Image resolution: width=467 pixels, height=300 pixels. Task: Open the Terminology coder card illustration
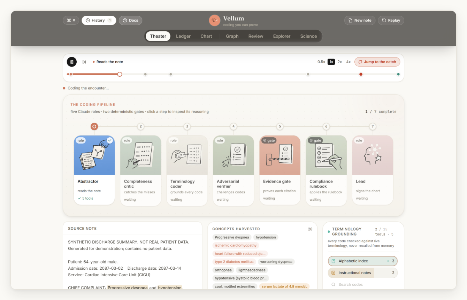click(187, 155)
